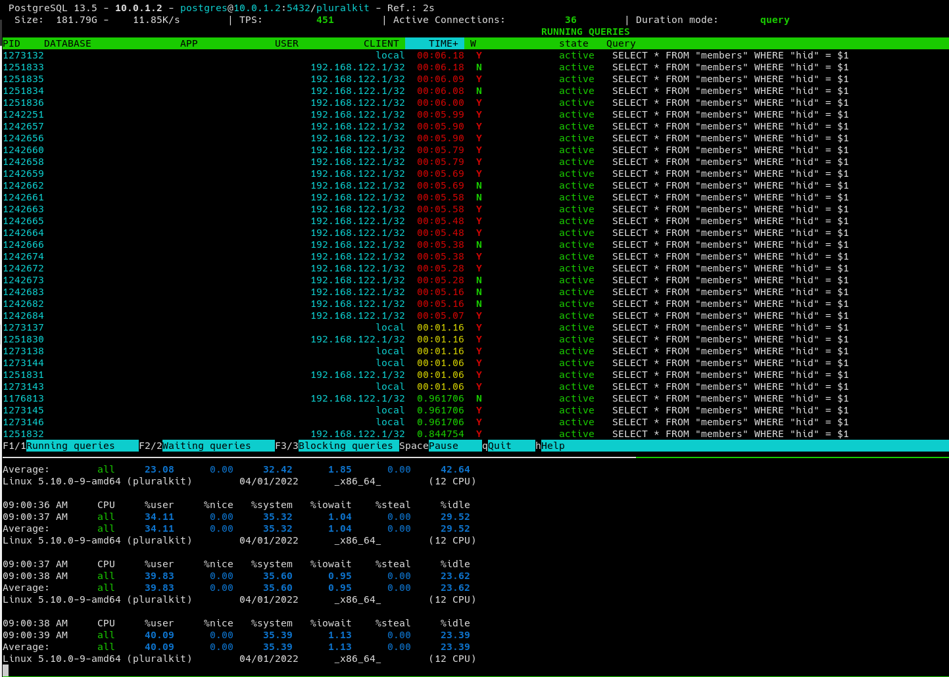Toggle the Duration mode value 'query'

[774, 20]
